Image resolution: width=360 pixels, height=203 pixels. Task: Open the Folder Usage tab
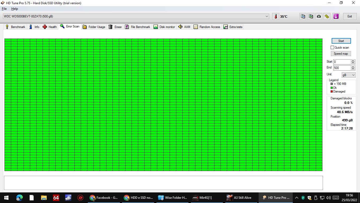click(94, 27)
